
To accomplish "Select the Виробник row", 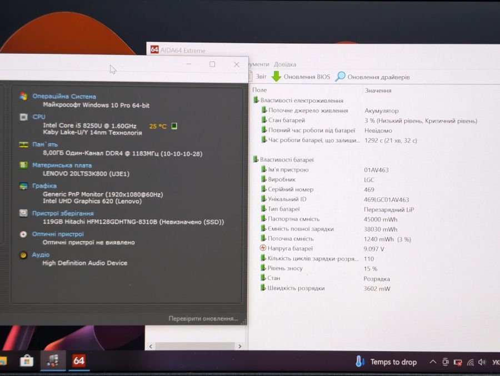I will 318,179.
